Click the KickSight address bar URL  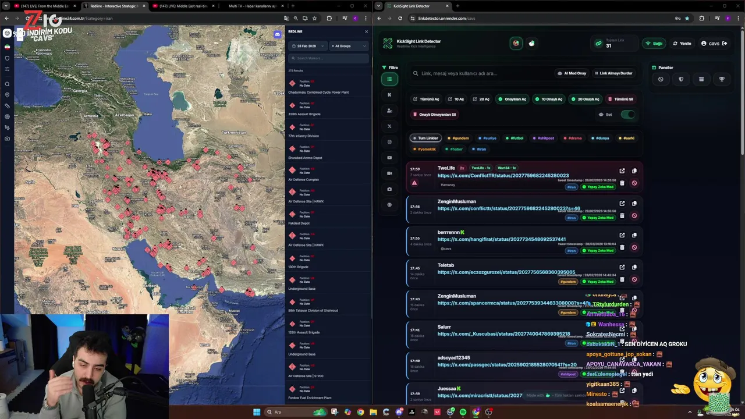pos(446,18)
